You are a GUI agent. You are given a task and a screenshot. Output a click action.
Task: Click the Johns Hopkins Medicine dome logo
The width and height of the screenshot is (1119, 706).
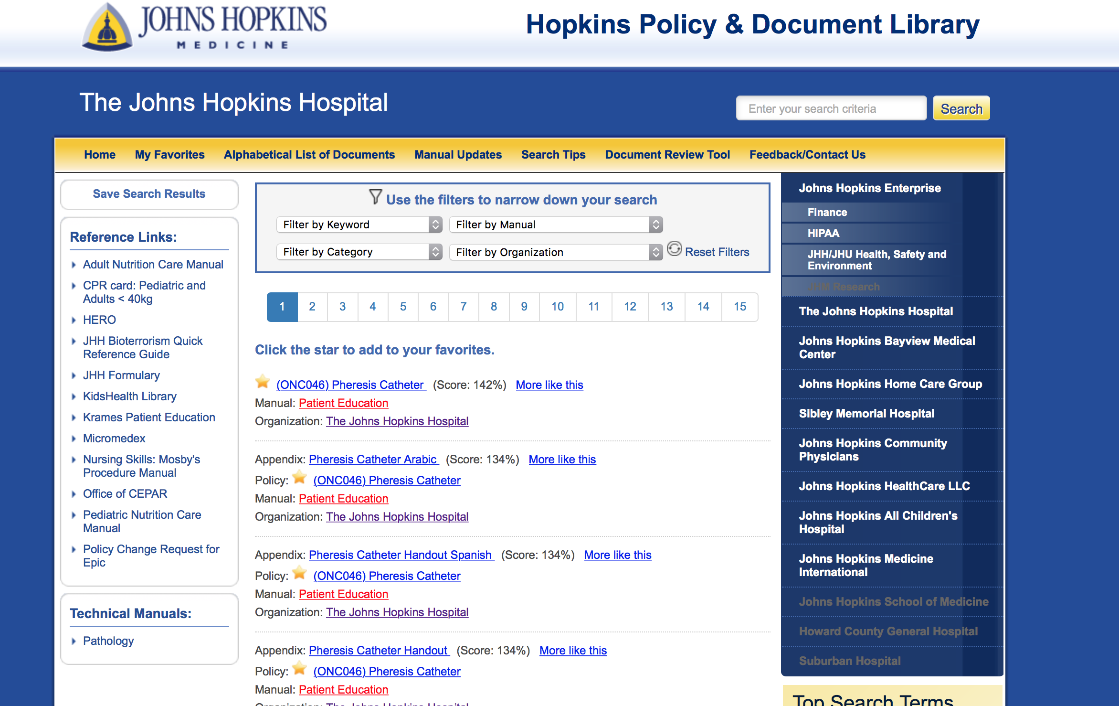107,28
